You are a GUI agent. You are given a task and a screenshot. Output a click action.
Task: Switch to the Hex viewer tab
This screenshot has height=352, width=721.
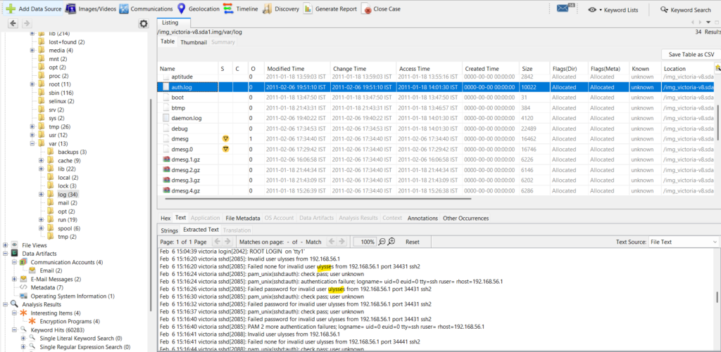coord(165,218)
